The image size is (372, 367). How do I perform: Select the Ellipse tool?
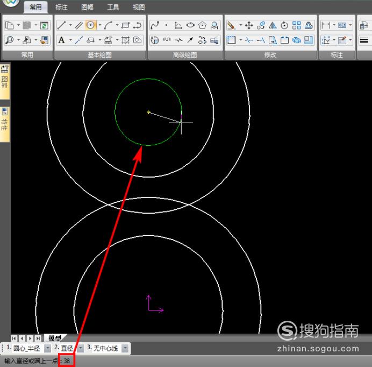click(190, 25)
